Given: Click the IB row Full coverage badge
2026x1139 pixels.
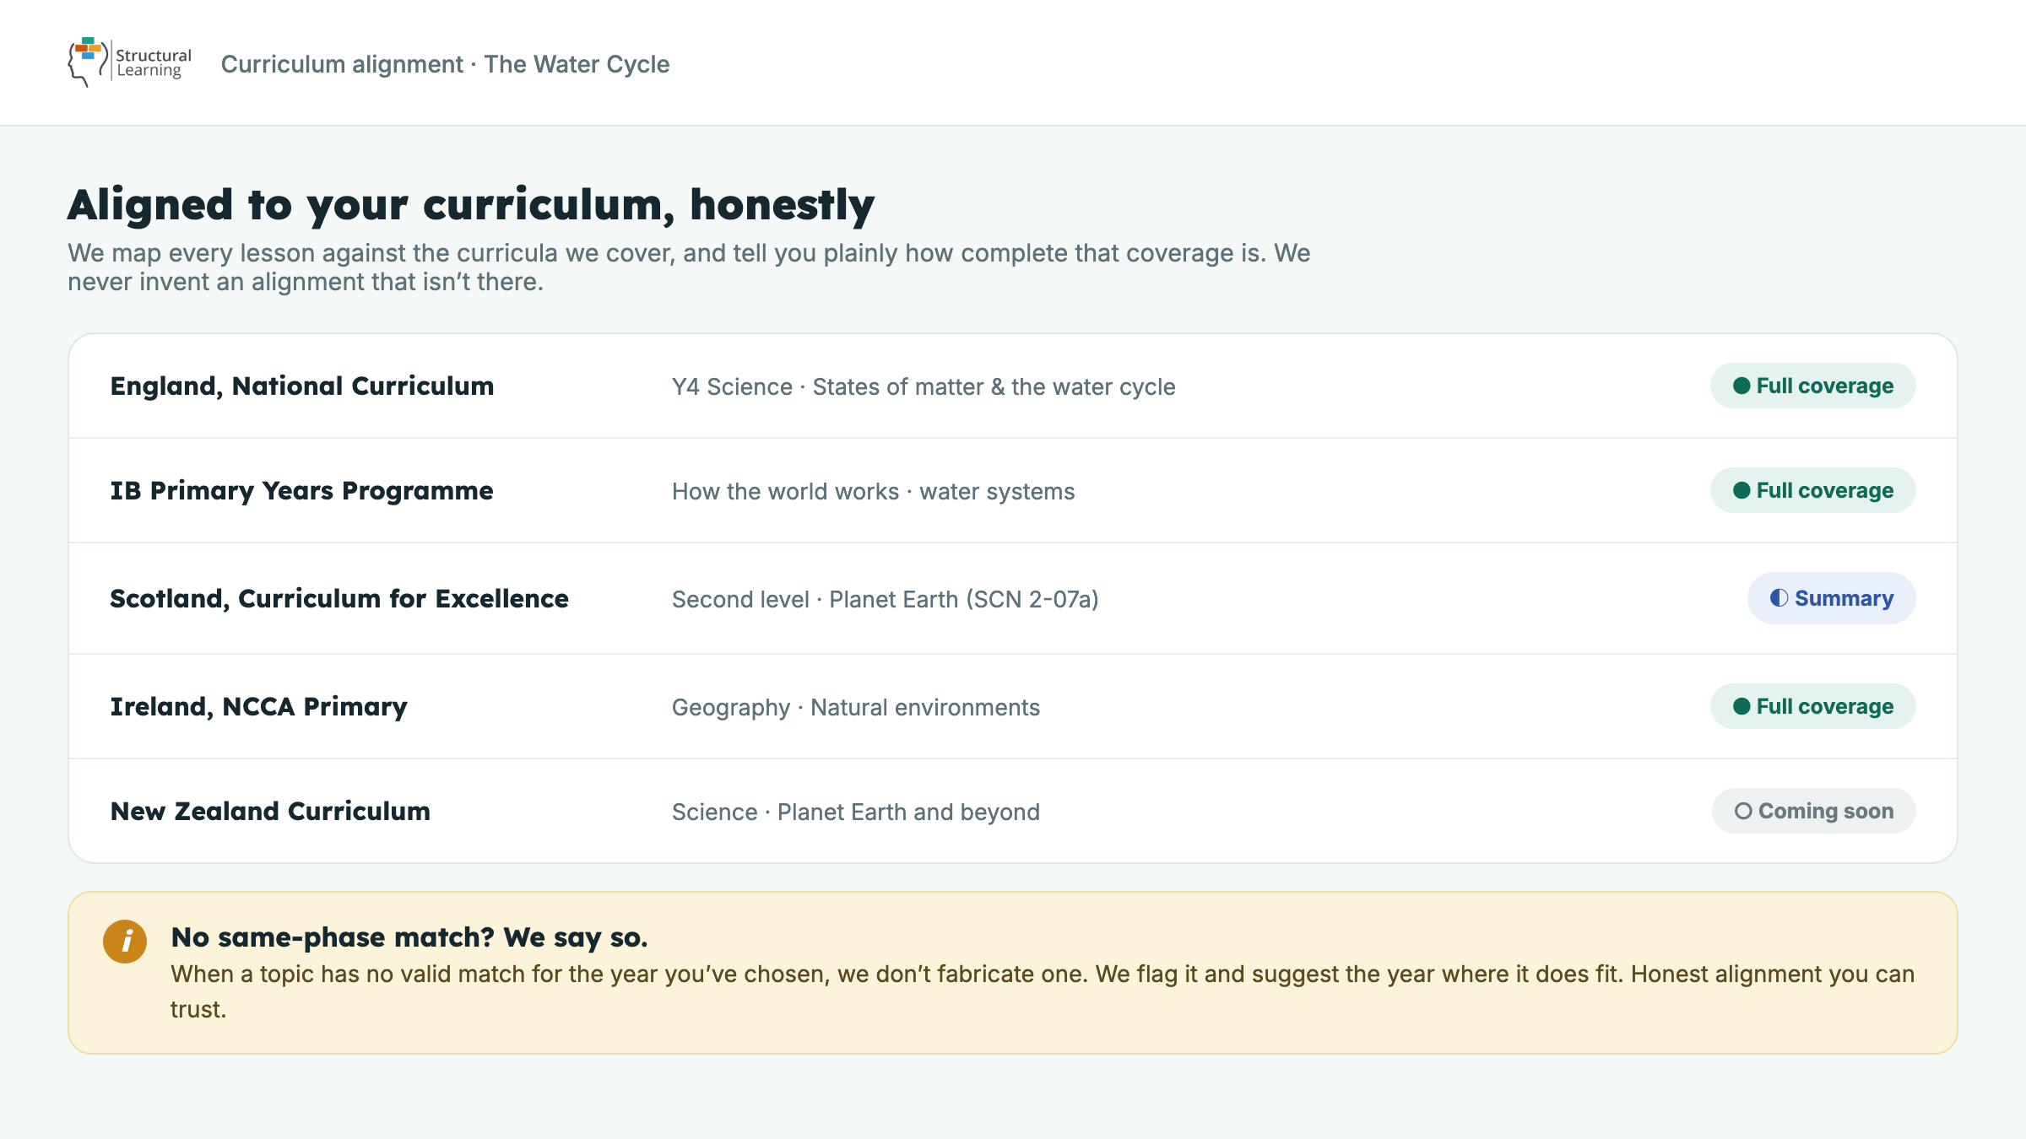Looking at the screenshot, I should [x=1812, y=490].
